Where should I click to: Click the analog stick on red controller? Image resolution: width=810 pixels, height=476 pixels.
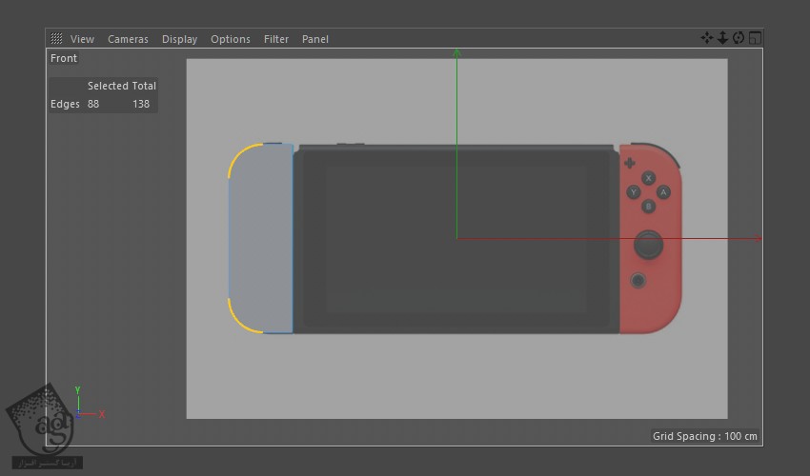pyautogui.click(x=648, y=245)
